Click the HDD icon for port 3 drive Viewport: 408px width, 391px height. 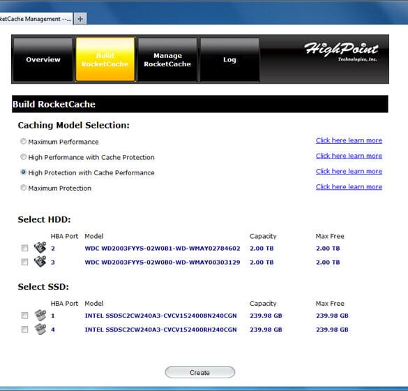coord(40,261)
